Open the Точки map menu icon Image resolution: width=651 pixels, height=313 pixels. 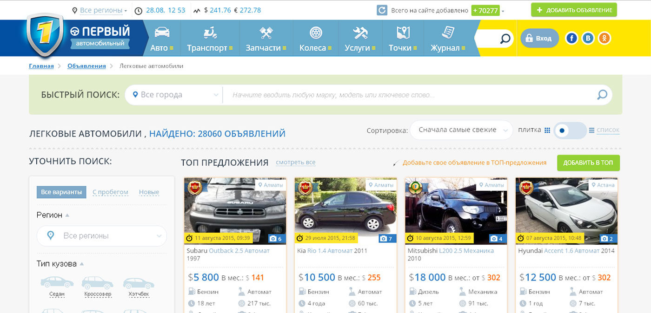(403, 33)
